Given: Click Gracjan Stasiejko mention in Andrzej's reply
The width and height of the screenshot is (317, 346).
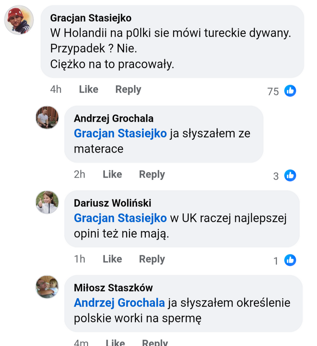Looking at the screenshot, I should 120,133.
